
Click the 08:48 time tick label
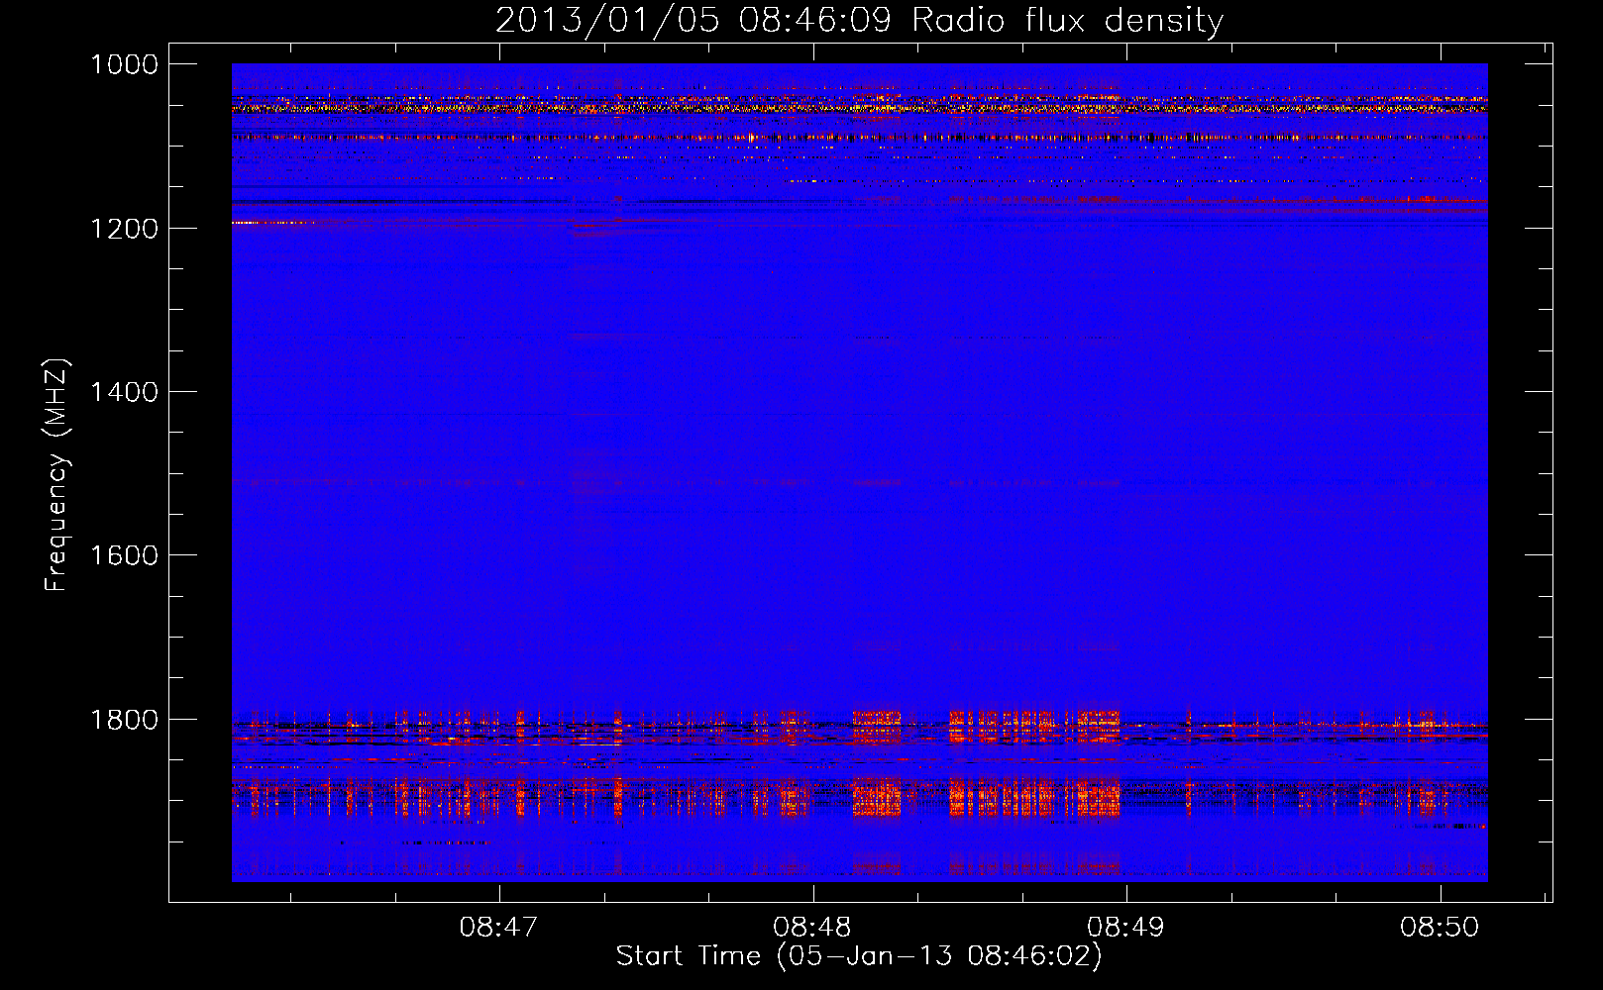point(812,928)
